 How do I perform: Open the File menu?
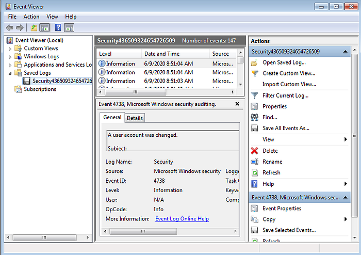pos(12,17)
